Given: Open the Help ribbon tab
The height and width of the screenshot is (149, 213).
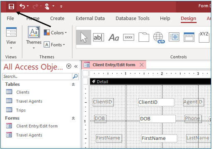Looking at the screenshot, I should pyautogui.click(x=165, y=18).
